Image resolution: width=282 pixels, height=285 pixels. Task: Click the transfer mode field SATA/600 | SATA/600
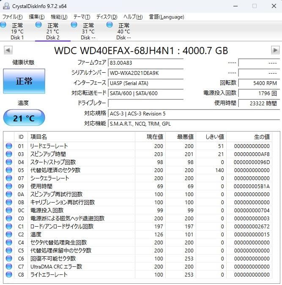click(x=146, y=93)
